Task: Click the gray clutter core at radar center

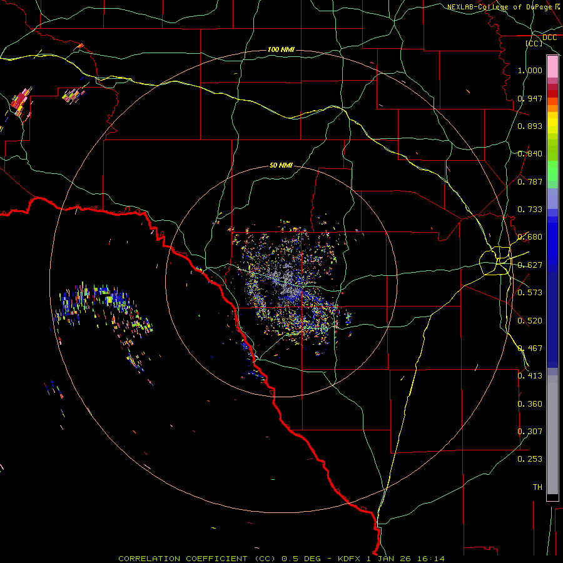Action: [x=287, y=280]
